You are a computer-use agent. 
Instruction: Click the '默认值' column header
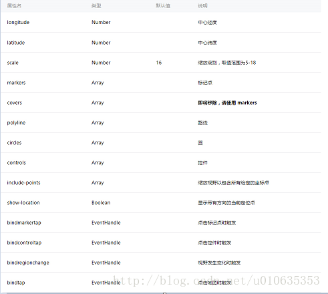(163, 6)
